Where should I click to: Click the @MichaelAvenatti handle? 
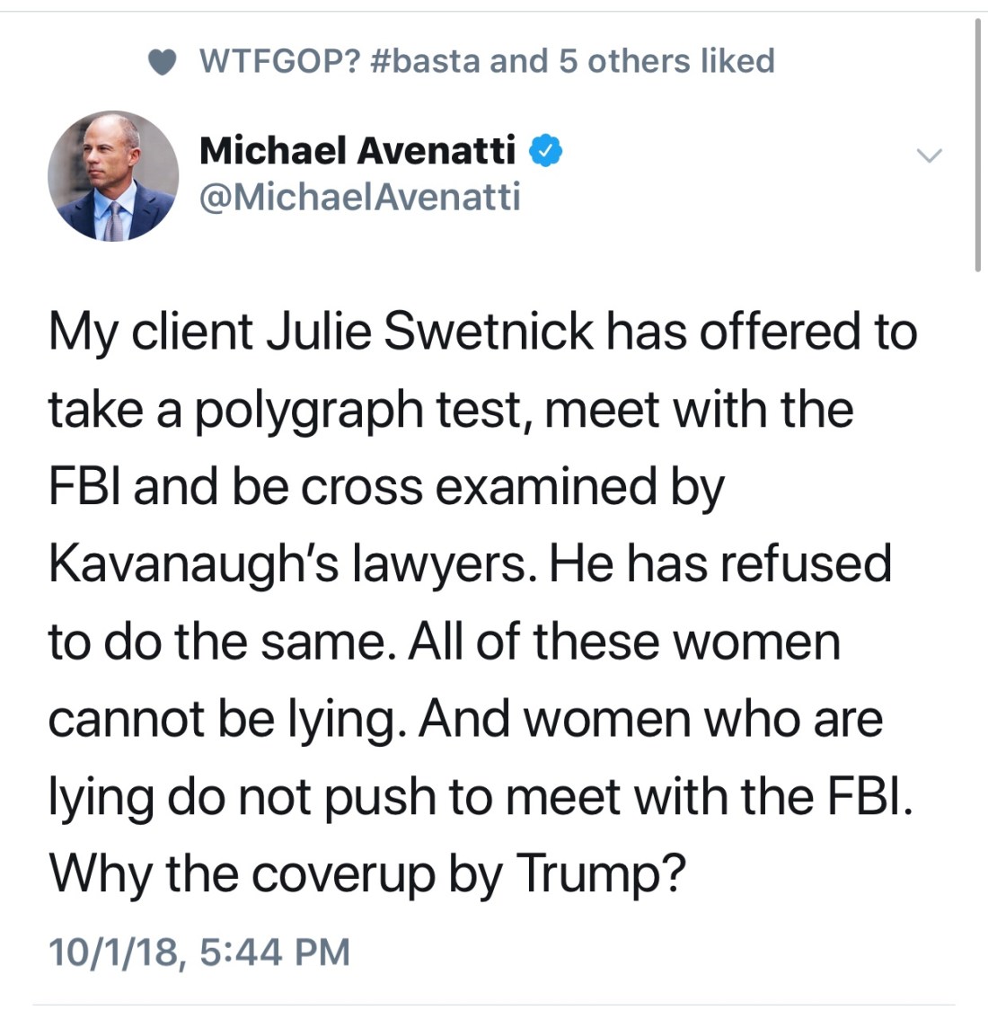pyautogui.click(x=359, y=196)
